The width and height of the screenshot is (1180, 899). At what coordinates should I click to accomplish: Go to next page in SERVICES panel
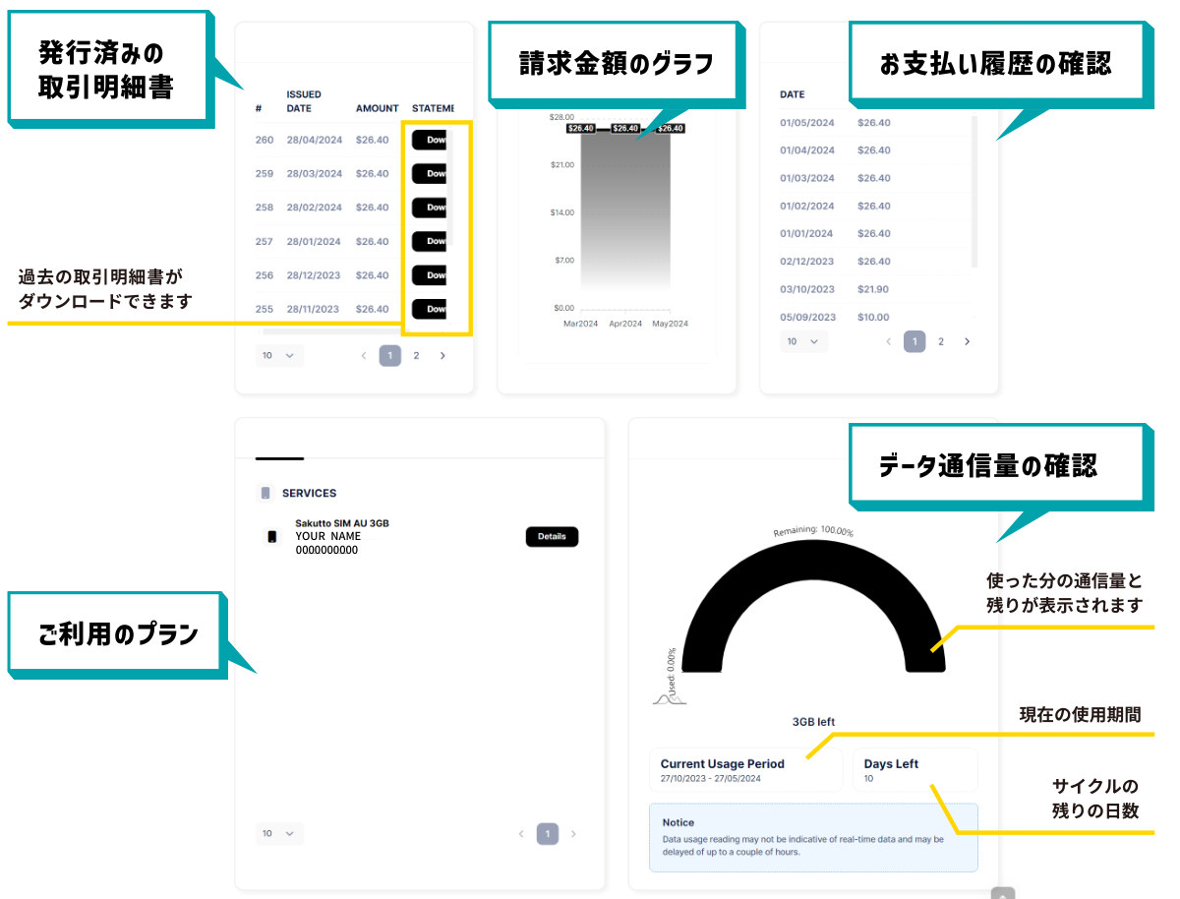coord(574,833)
